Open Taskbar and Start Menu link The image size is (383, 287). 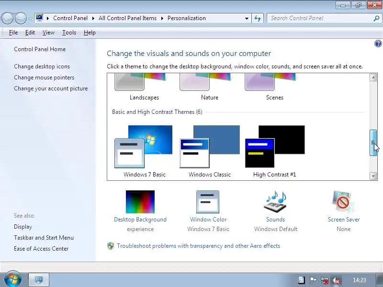(x=44, y=237)
